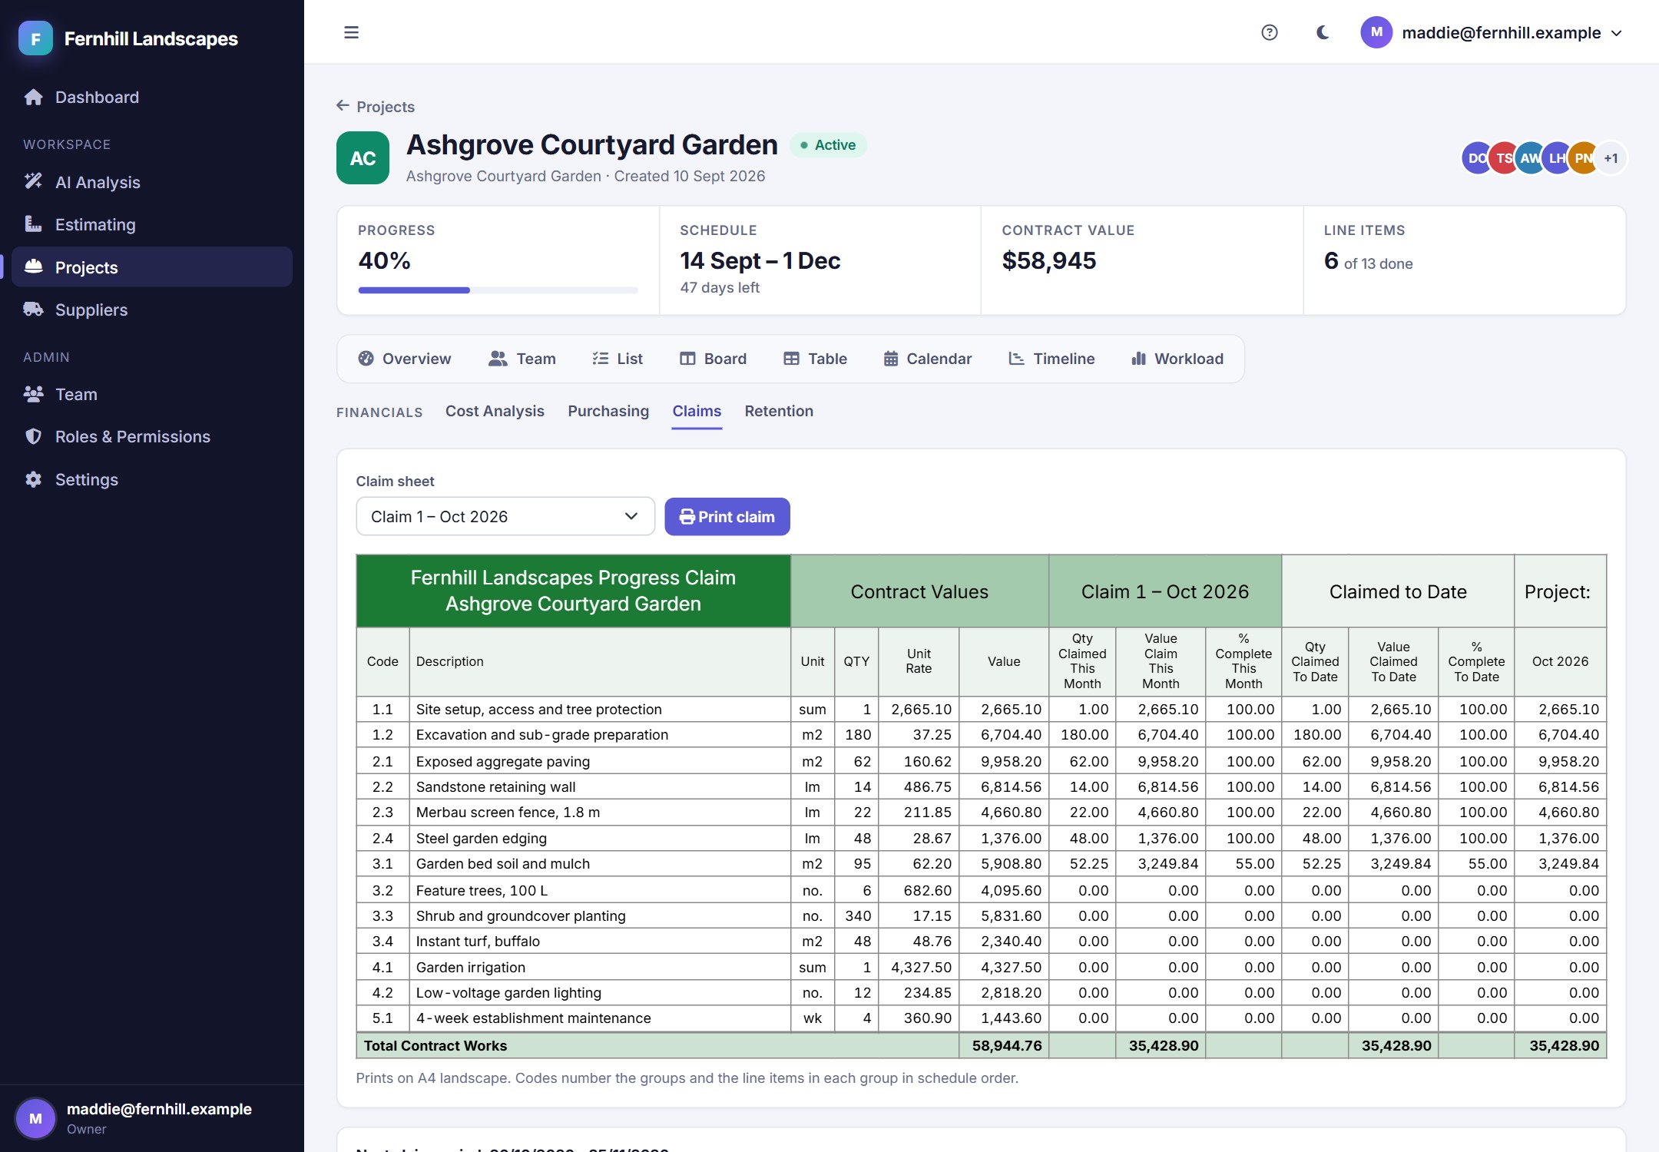Switch to the Timeline view

tap(1052, 359)
